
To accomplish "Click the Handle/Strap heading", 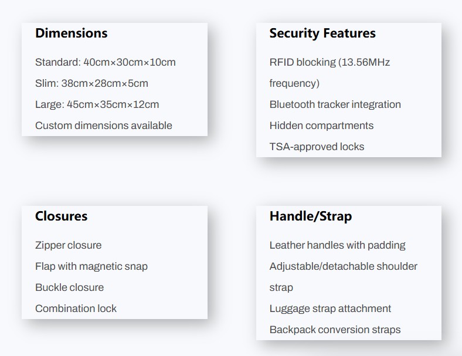I will (310, 216).
